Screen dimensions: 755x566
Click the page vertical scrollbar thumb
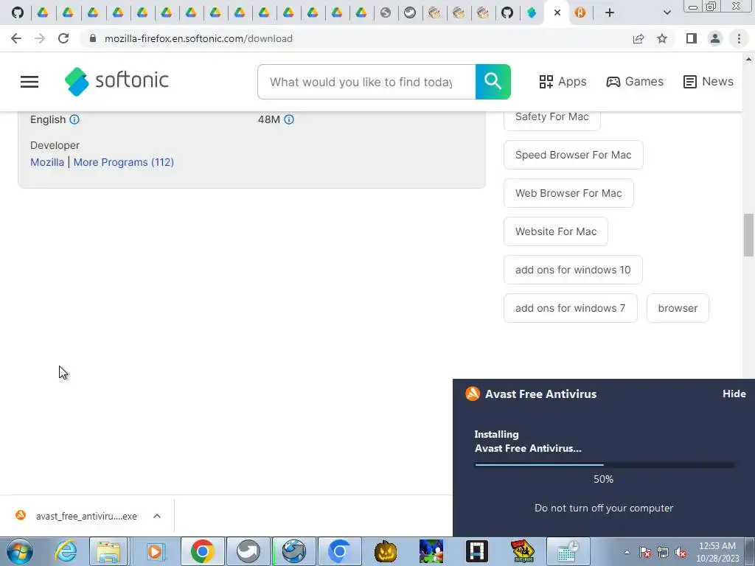pos(748,235)
